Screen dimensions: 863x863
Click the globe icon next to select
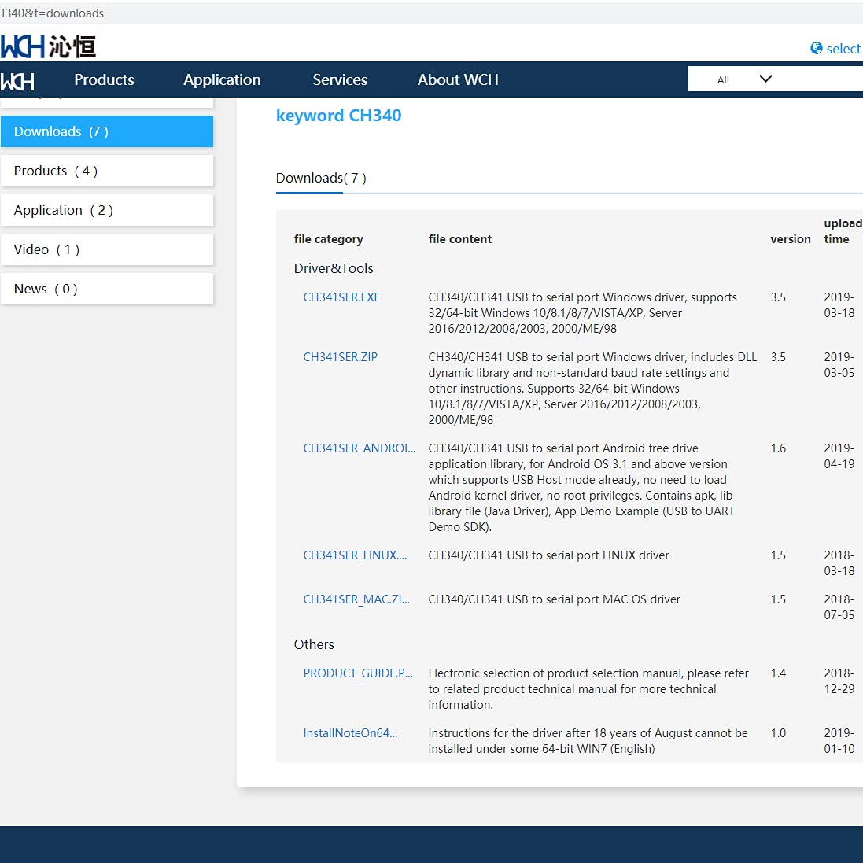click(817, 48)
